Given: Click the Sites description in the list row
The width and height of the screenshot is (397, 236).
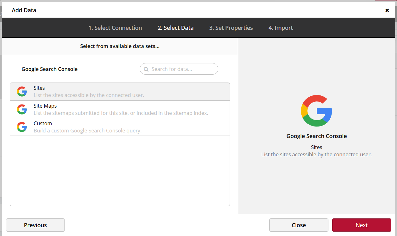Looking at the screenshot, I should (89, 95).
